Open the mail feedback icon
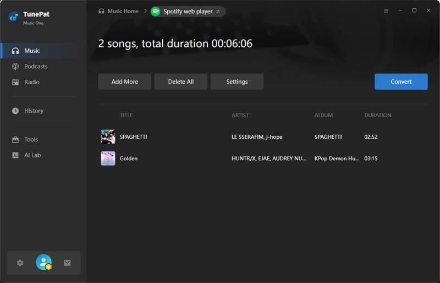The height and width of the screenshot is (283, 440). click(x=67, y=263)
